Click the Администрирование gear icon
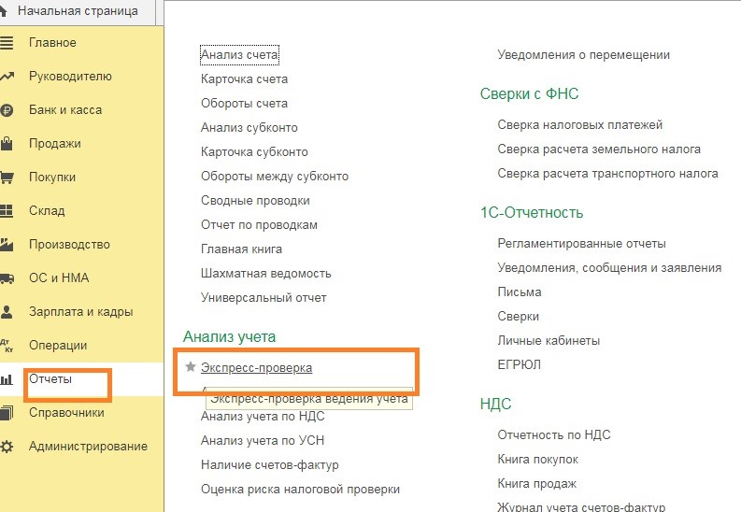Image resolution: width=741 pixels, height=512 pixels. coord(7,447)
